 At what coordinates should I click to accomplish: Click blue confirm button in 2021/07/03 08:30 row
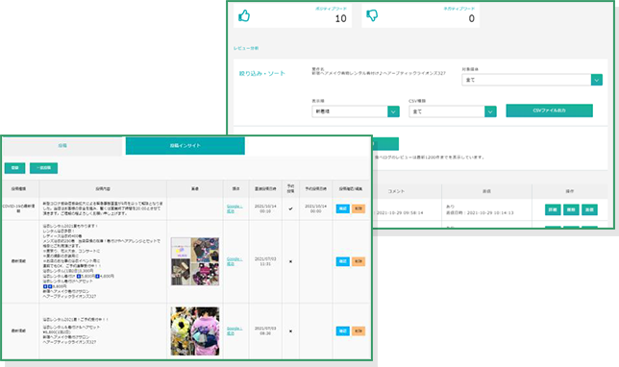342,331
